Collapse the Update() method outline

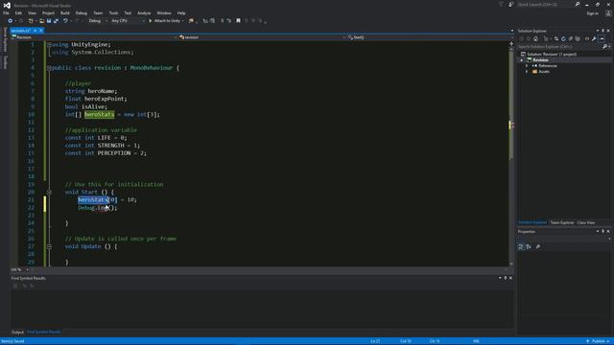pos(49,246)
